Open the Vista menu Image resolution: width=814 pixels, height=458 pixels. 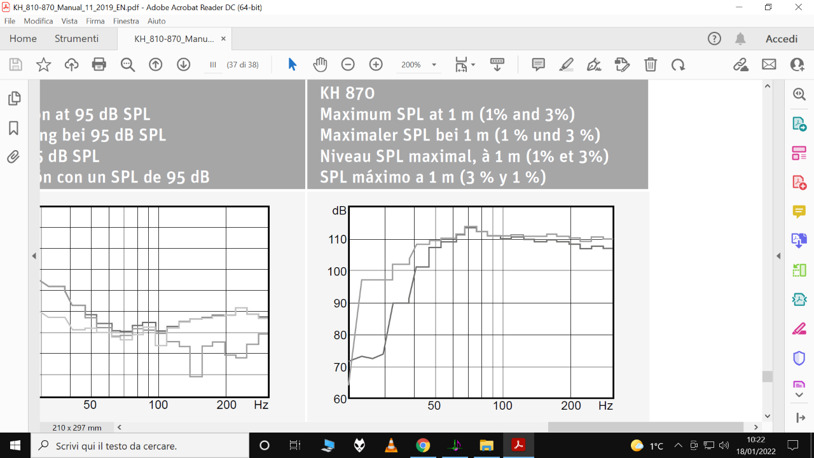(x=69, y=21)
